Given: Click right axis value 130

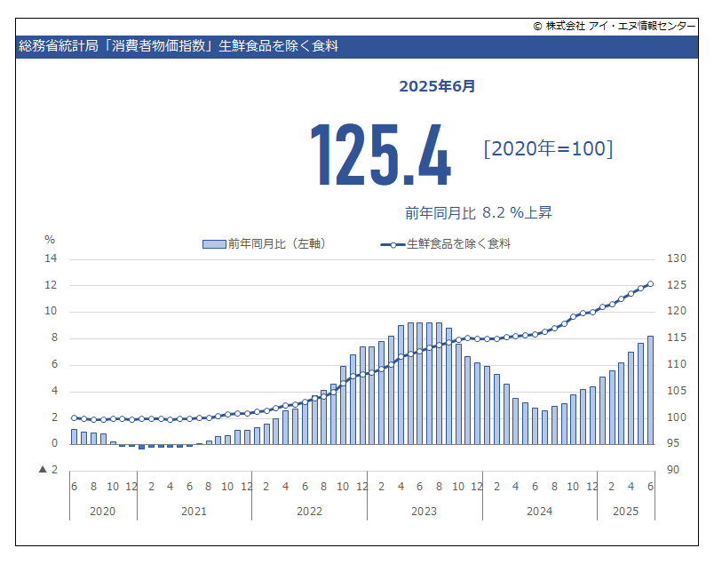Looking at the screenshot, I should coord(677,258).
